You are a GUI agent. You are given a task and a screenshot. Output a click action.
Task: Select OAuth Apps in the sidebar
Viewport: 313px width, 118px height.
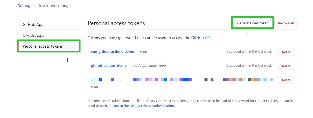33,35
